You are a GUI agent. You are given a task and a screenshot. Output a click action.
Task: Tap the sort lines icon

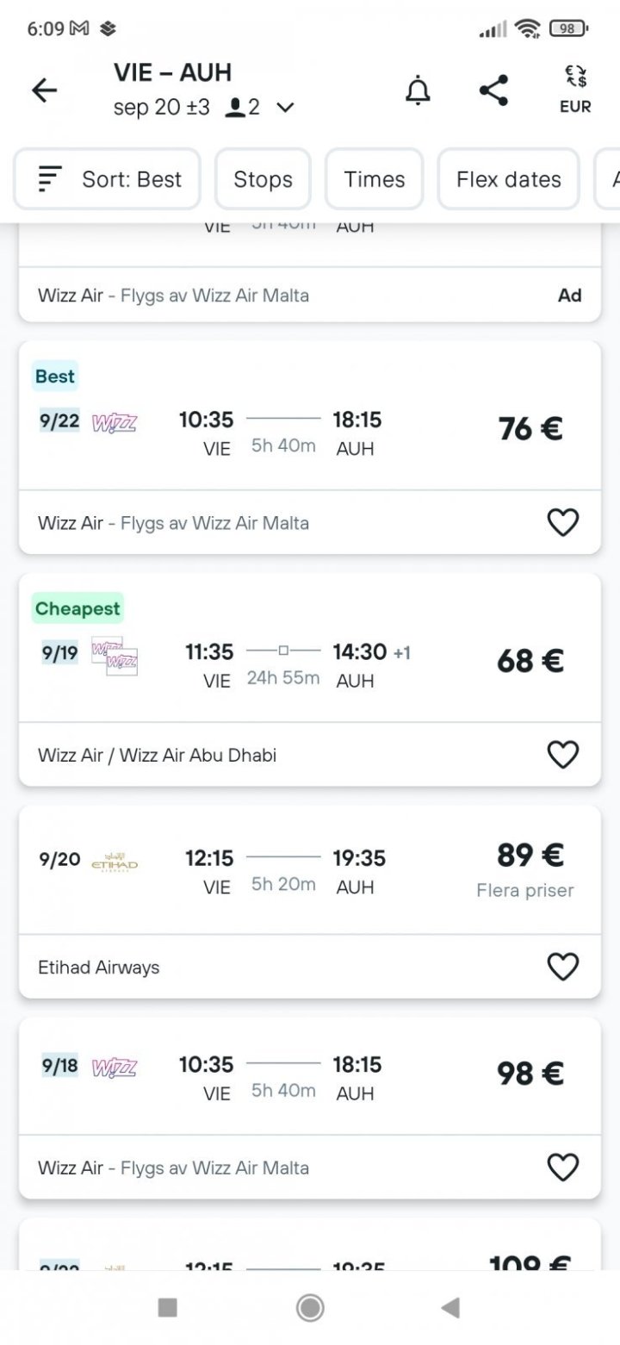tap(51, 179)
